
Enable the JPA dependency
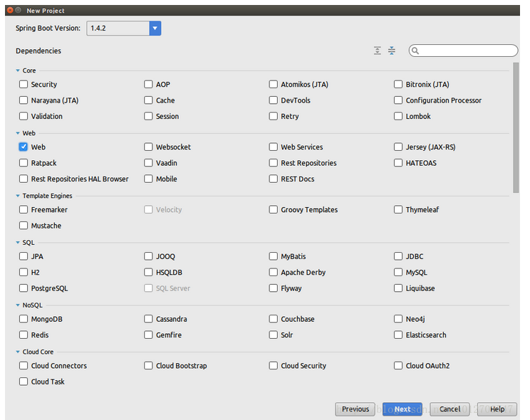24,256
